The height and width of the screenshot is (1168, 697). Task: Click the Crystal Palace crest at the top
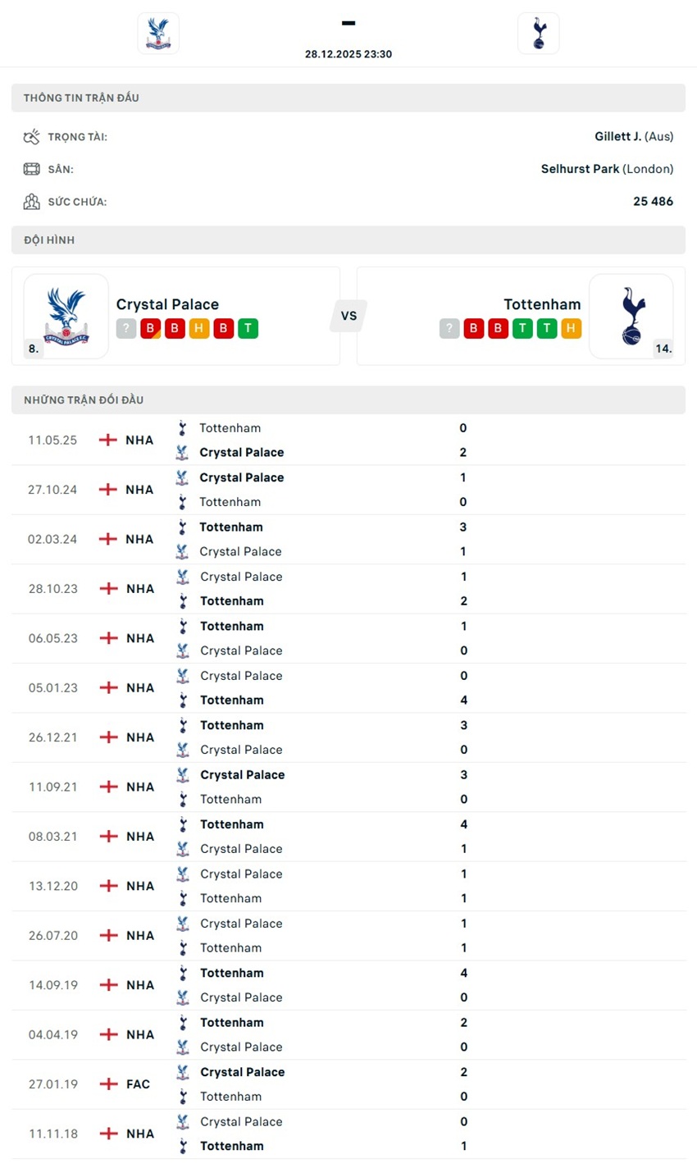pyautogui.click(x=157, y=33)
